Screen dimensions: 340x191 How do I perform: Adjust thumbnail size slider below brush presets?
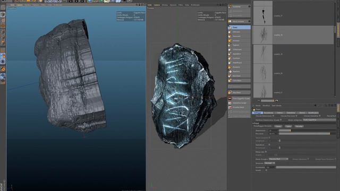(x=268, y=101)
